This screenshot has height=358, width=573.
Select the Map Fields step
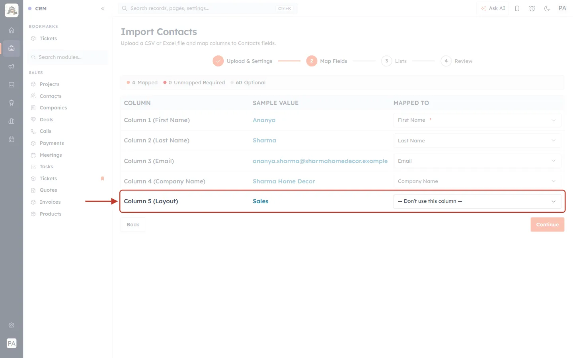[327, 61]
